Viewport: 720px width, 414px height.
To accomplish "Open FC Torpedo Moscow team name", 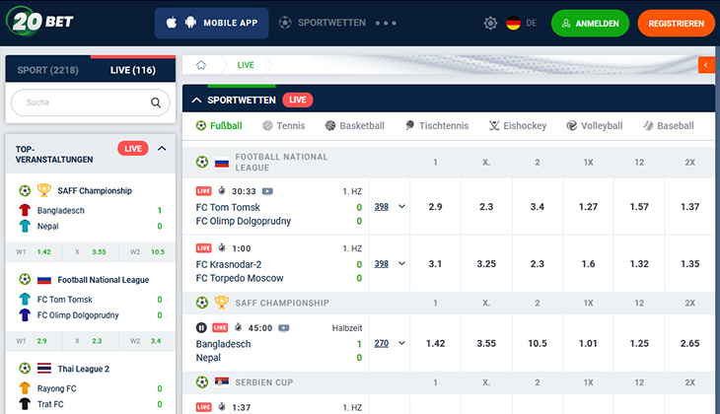I will [x=240, y=278].
